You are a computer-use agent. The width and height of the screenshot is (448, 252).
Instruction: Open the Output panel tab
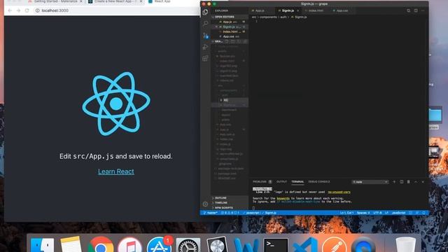pos(281,182)
